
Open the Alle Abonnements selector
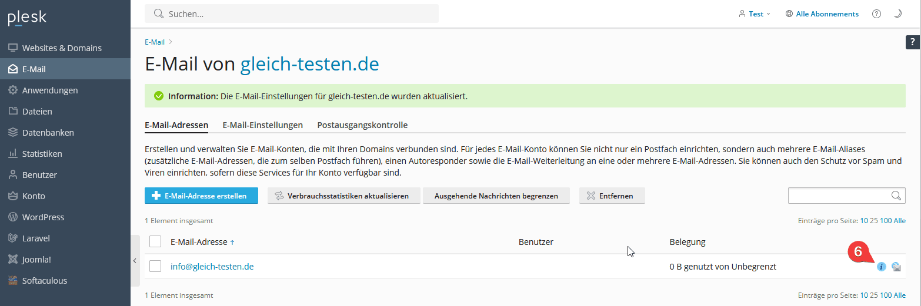point(822,14)
